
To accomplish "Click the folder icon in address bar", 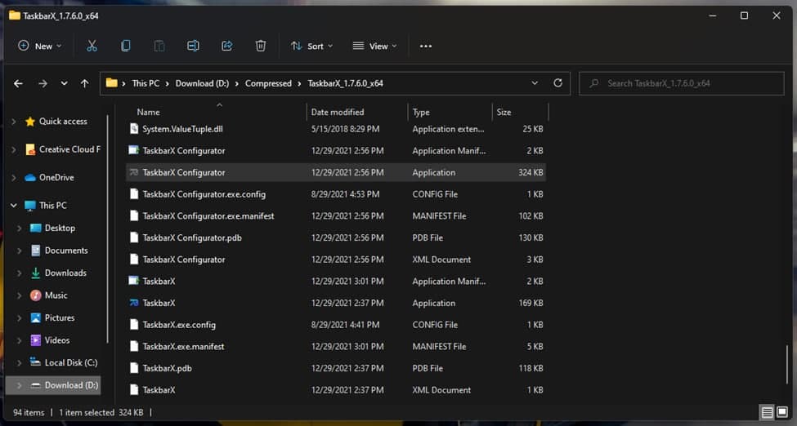I will pyautogui.click(x=112, y=82).
